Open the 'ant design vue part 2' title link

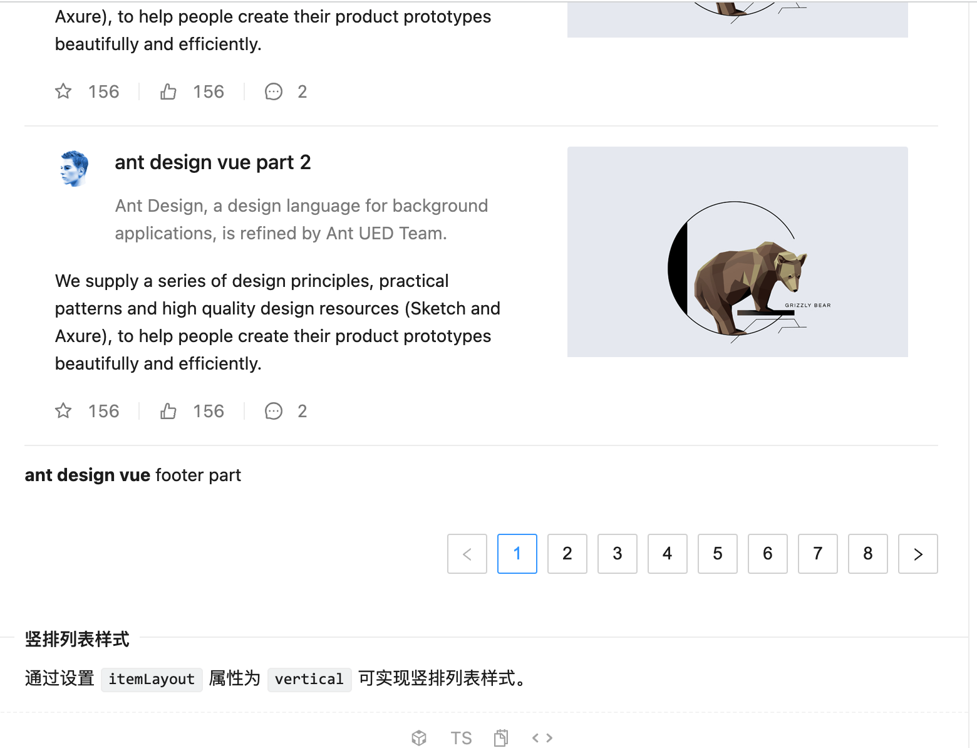click(213, 162)
